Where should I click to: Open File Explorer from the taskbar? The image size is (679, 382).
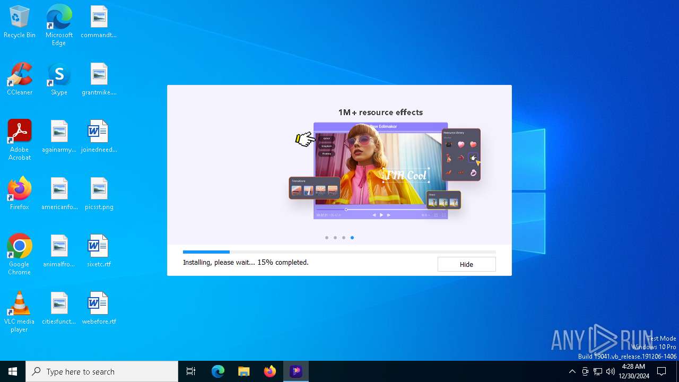(244, 371)
